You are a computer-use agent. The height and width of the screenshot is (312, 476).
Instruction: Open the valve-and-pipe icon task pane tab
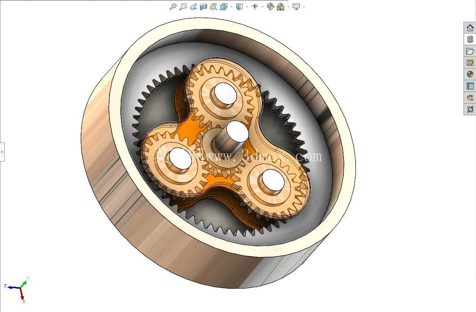(x=470, y=98)
